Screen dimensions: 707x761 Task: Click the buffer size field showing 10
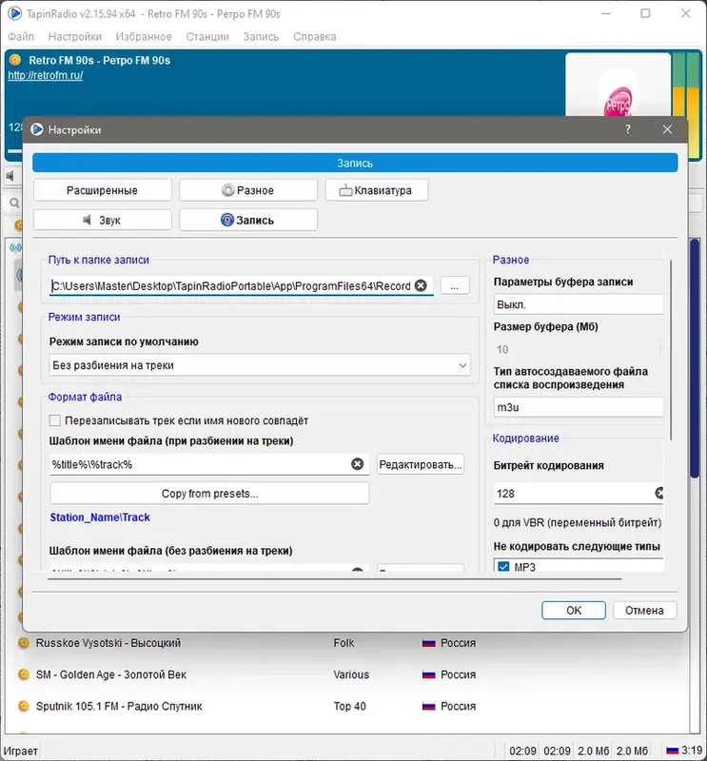tap(577, 349)
